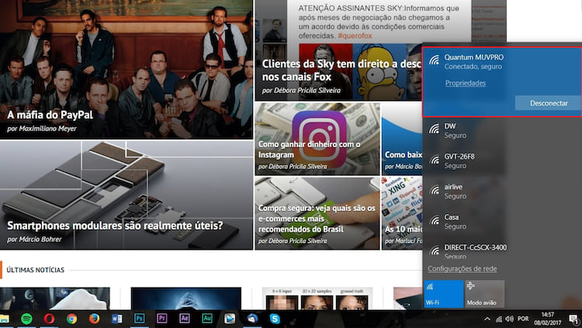Open the Action Center notifications icon

pos(573,319)
